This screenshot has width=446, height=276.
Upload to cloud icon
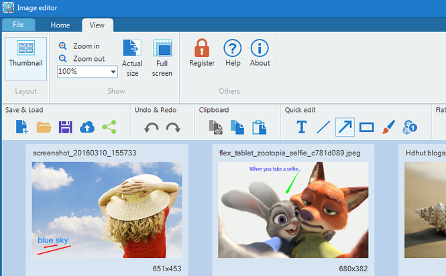pyautogui.click(x=87, y=127)
